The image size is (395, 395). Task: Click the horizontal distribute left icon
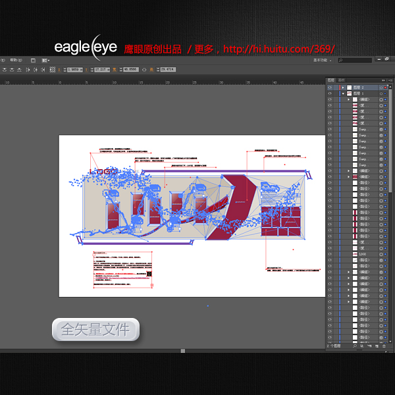coord(28,70)
